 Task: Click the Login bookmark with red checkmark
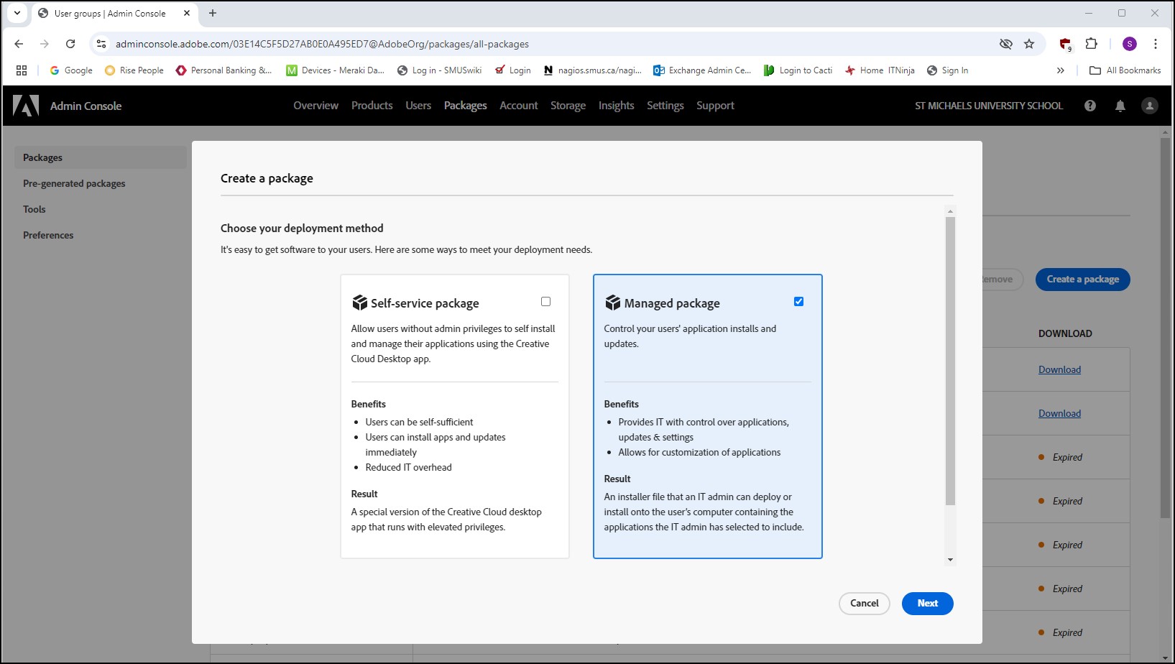point(513,70)
